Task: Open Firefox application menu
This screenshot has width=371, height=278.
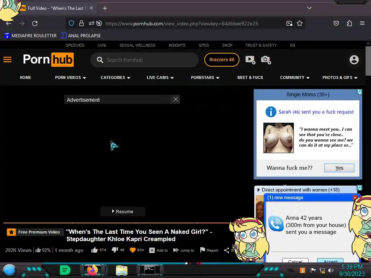Action: (362, 23)
